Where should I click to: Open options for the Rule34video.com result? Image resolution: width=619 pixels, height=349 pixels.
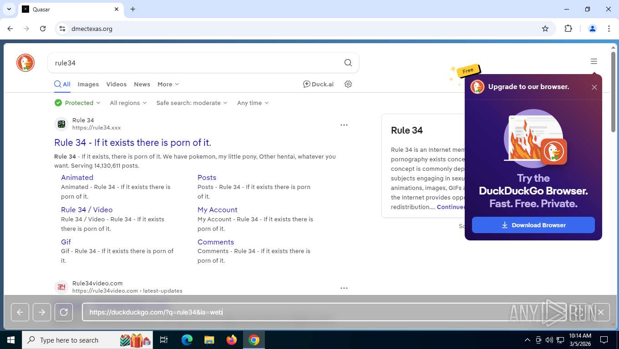pyautogui.click(x=344, y=288)
